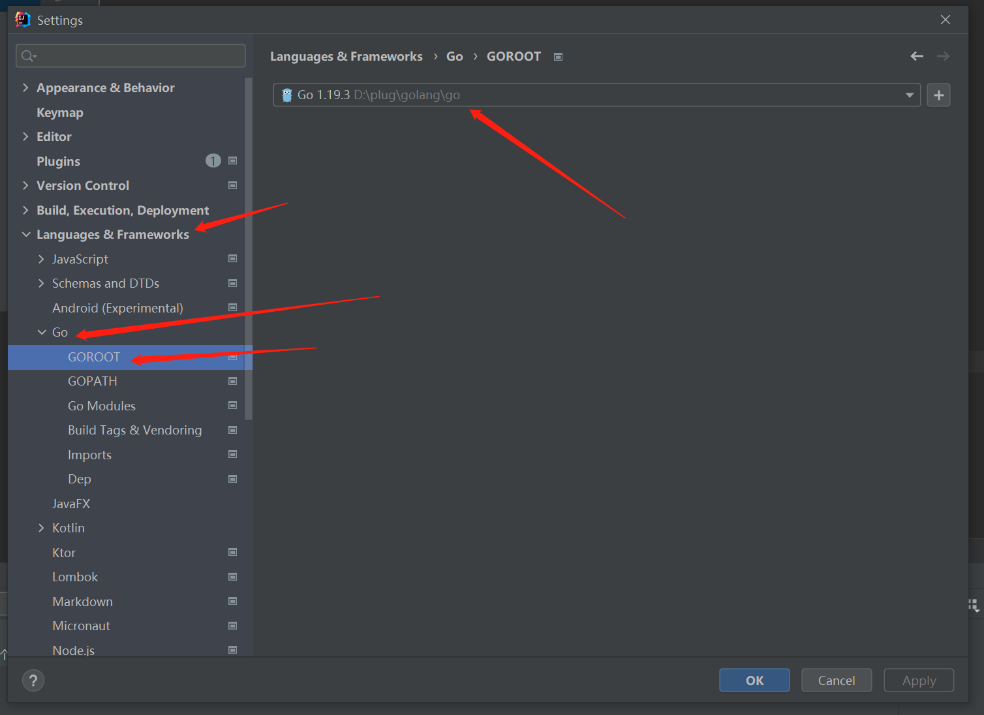984x715 pixels.
Task: Click the project-scope icon beside Schemas and DTDs
Action: point(232,283)
